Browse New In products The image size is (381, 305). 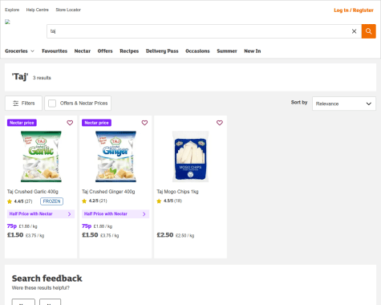pyautogui.click(x=253, y=51)
